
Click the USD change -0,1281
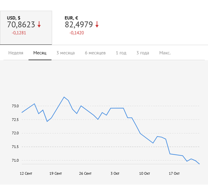[19, 33]
